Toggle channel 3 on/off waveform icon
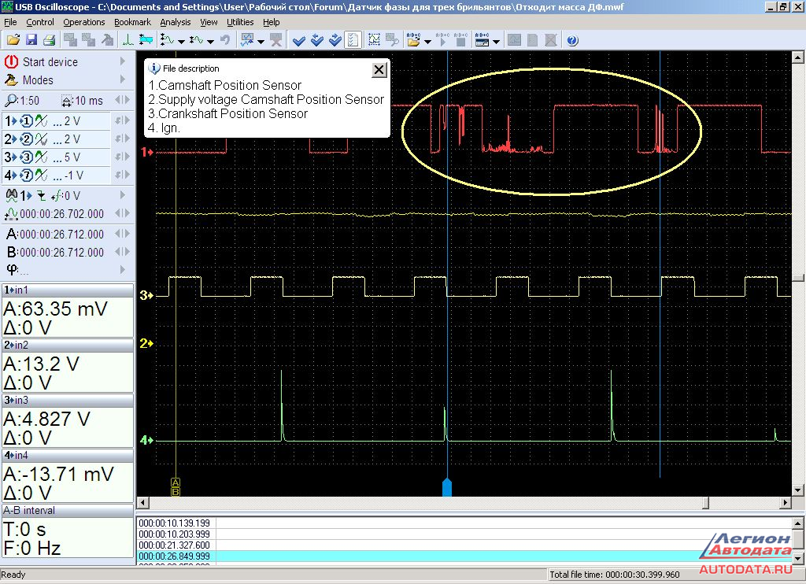 point(42,157)
